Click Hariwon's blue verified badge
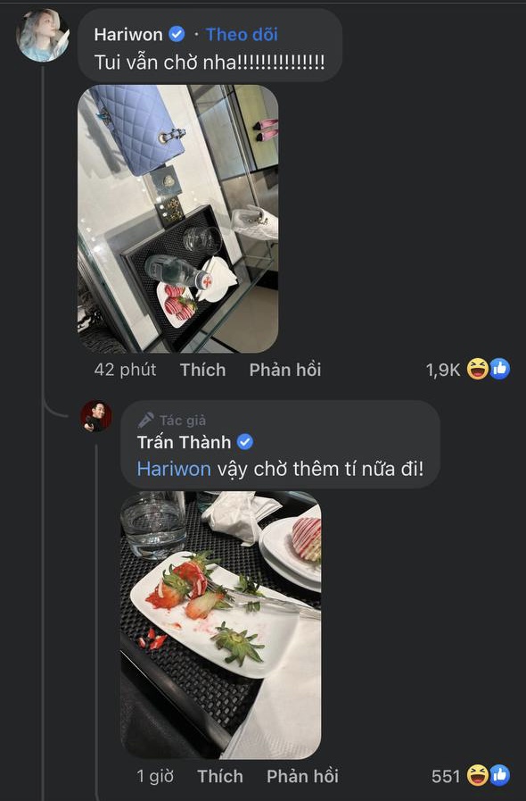Viewport: 526px width, 801px height. click(177, 34)
